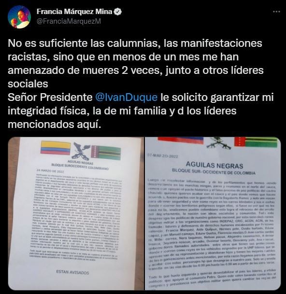286x294 pixels.
Task: Click the green striped flag in left photo
Action: click(x=106, y=153)
